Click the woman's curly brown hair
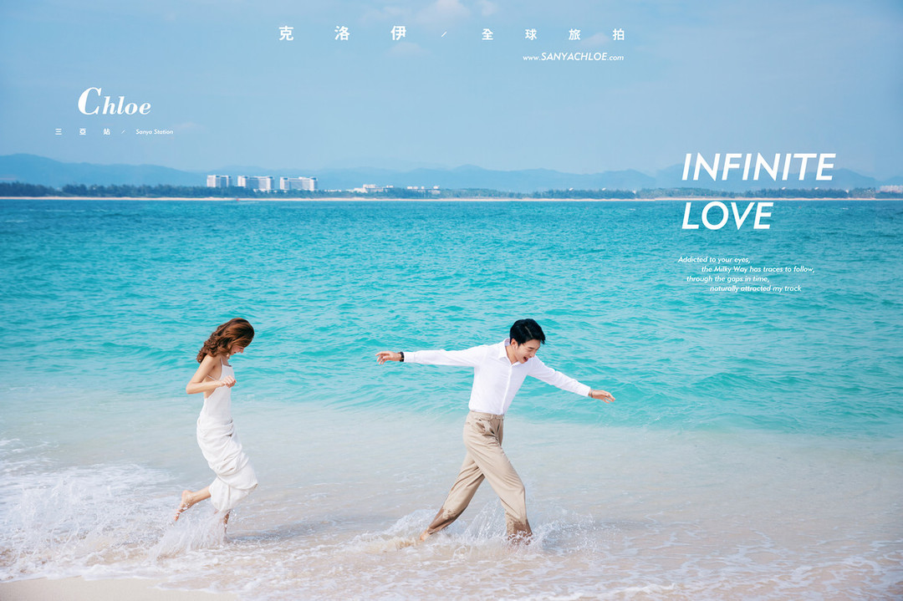The height and width of the screenshot is (601, 903). 224,337
